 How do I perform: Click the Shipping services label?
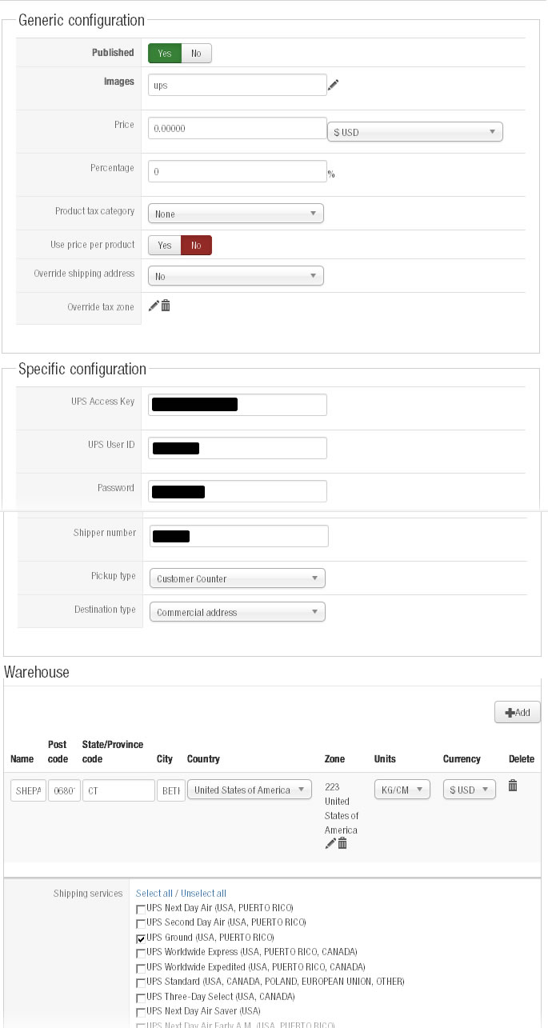click(x=88, y=894)
